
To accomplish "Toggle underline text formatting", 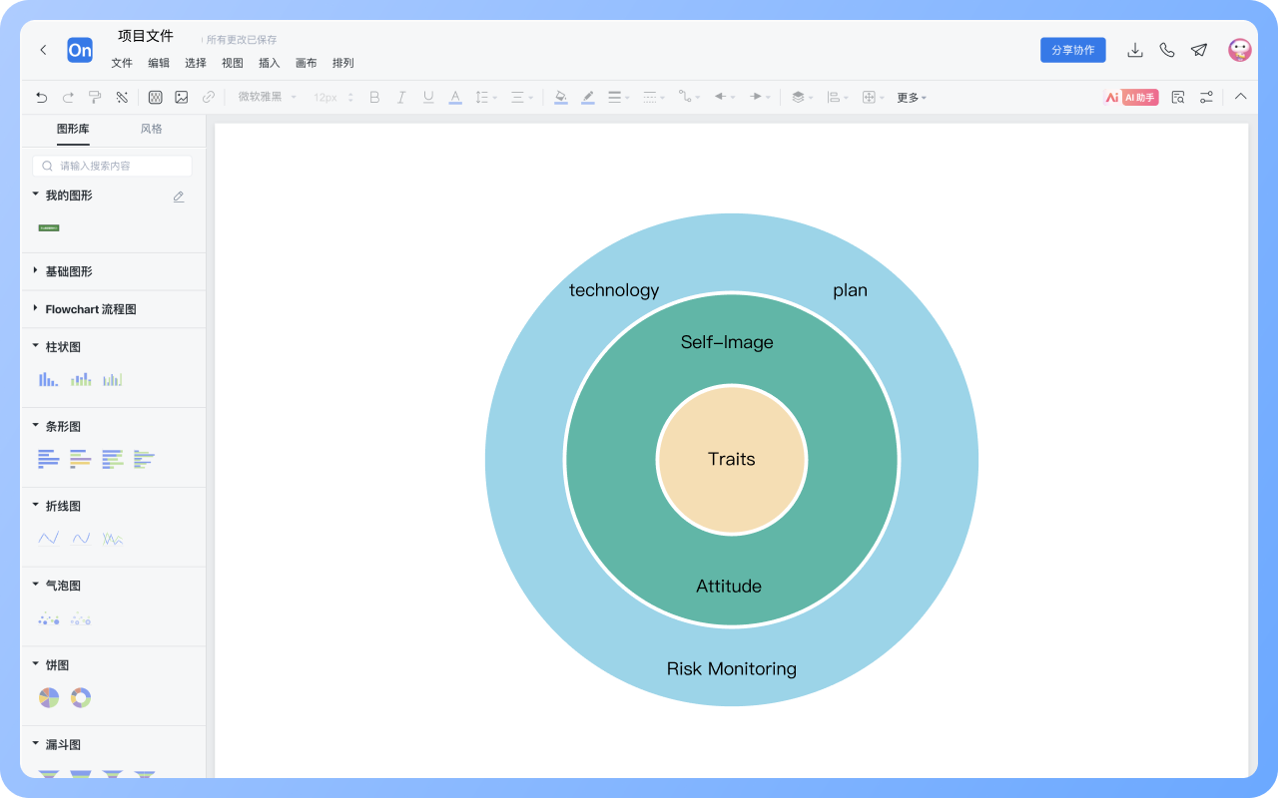I will tap(428, 97).
